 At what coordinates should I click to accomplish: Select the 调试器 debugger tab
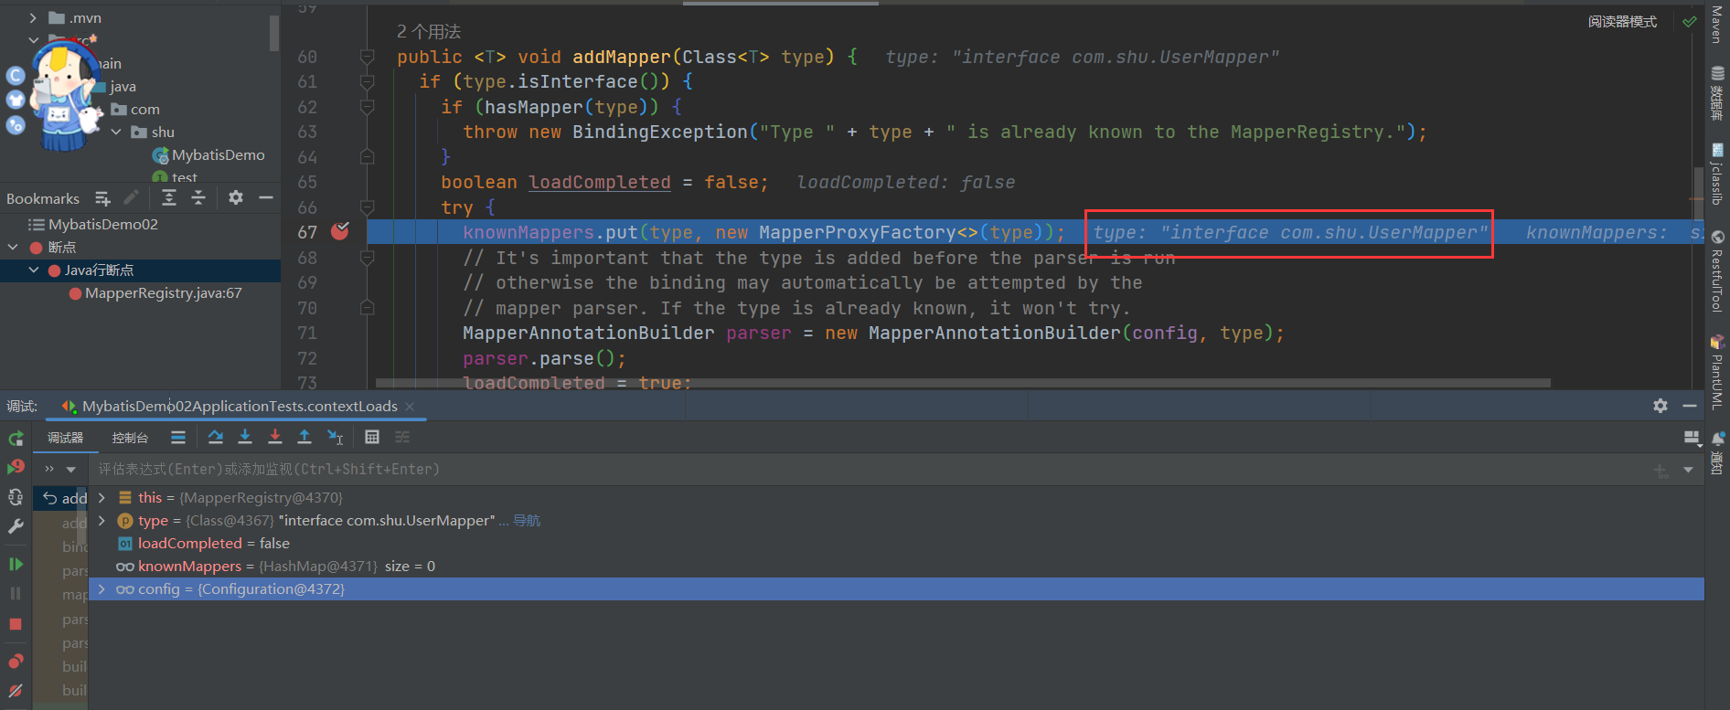click(66, 438)
